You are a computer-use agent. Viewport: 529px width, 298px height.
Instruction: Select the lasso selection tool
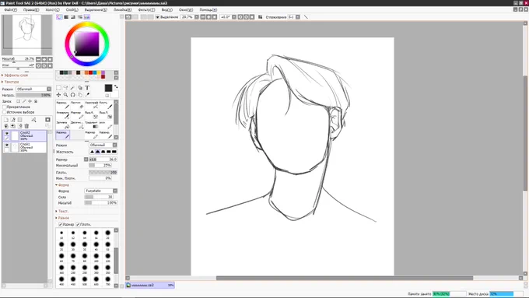tap(66, 88)
